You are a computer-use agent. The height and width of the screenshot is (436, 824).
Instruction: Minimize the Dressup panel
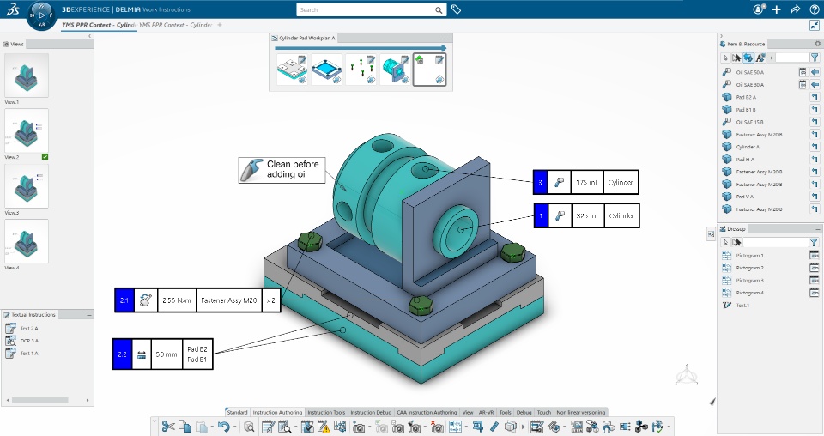[x=818, y=229]
